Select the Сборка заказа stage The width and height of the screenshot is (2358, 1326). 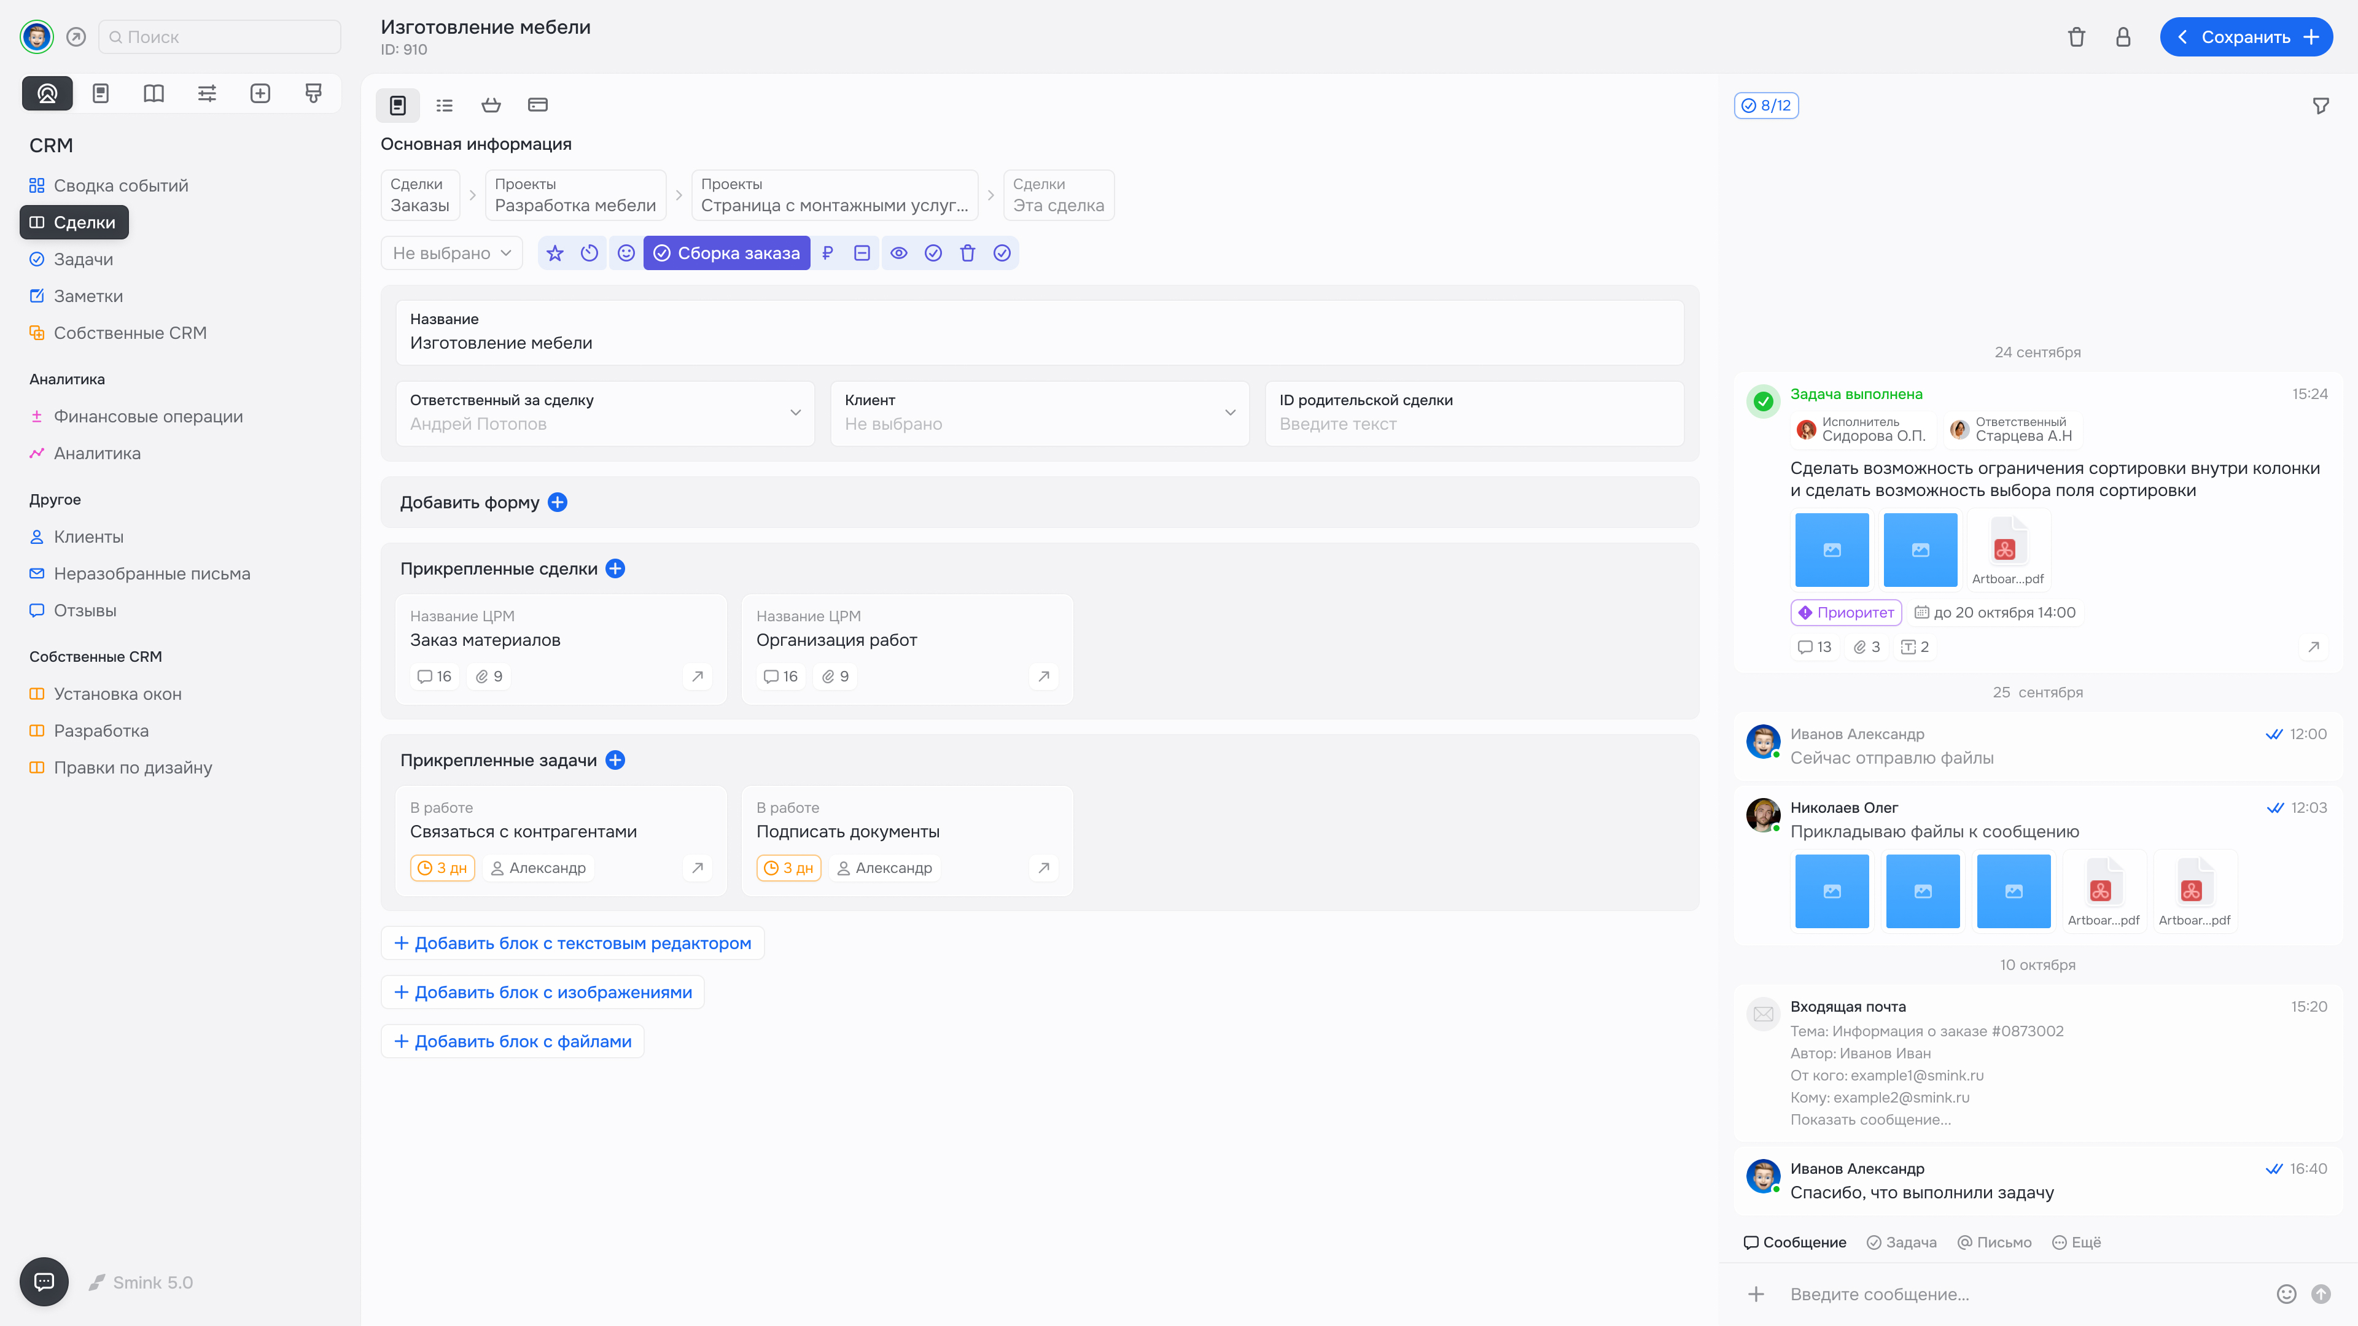[x=727, y=254]
